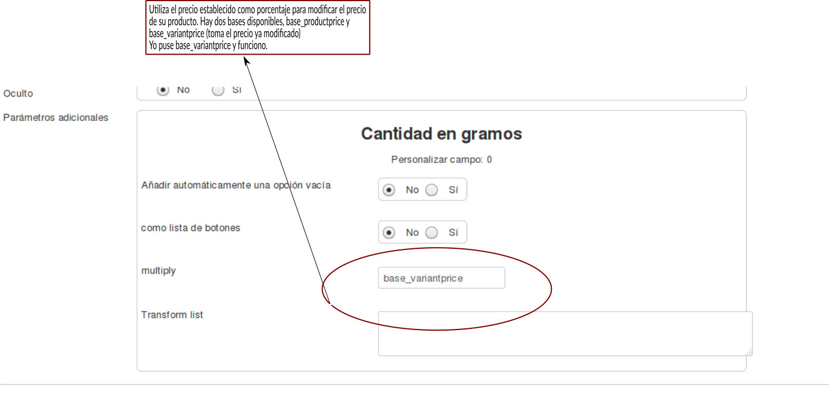Set como lista de botones to Sí
829x409 pixels.
[431, 233]
